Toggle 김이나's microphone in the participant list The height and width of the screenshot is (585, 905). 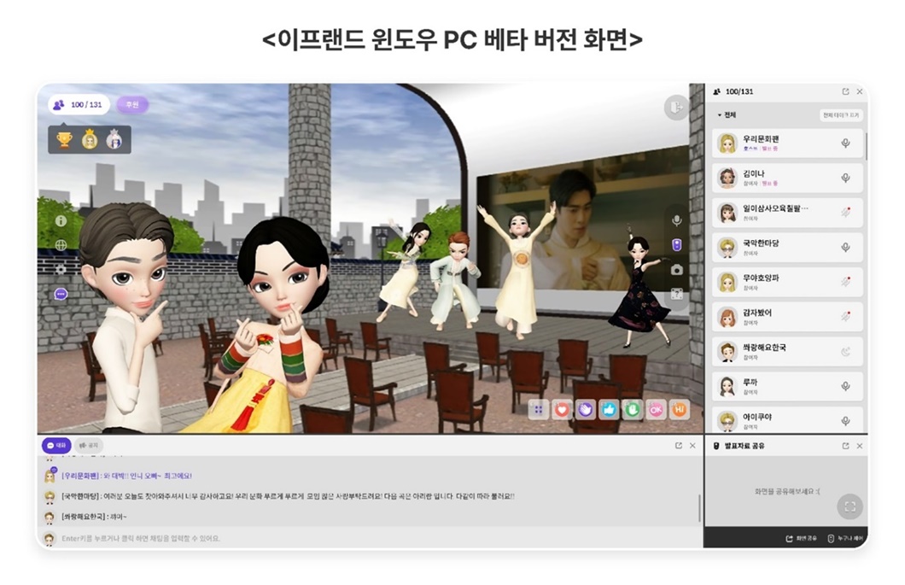tap(844, 178)
